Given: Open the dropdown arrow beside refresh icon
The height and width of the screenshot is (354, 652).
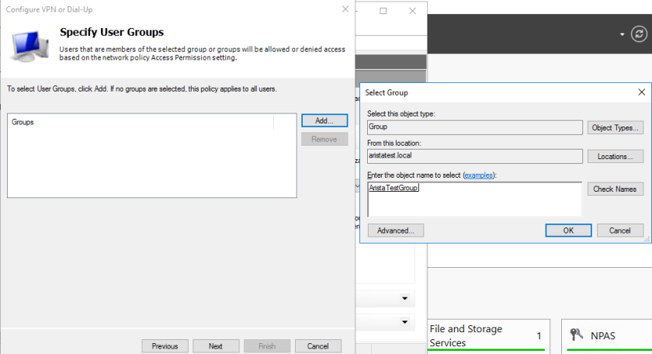Looking at the screenshot, I should tap(622, 34).
